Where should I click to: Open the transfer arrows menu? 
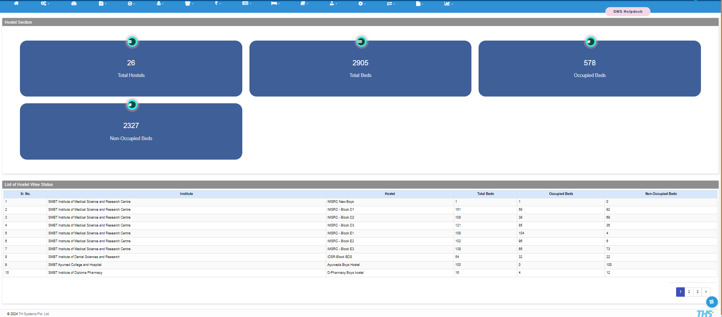click(391, 3)
